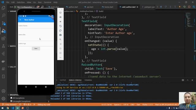This screenshot has height=110, width=196.
Task: Open the No Configuration dropdown
Action: (x=25, y=7)
